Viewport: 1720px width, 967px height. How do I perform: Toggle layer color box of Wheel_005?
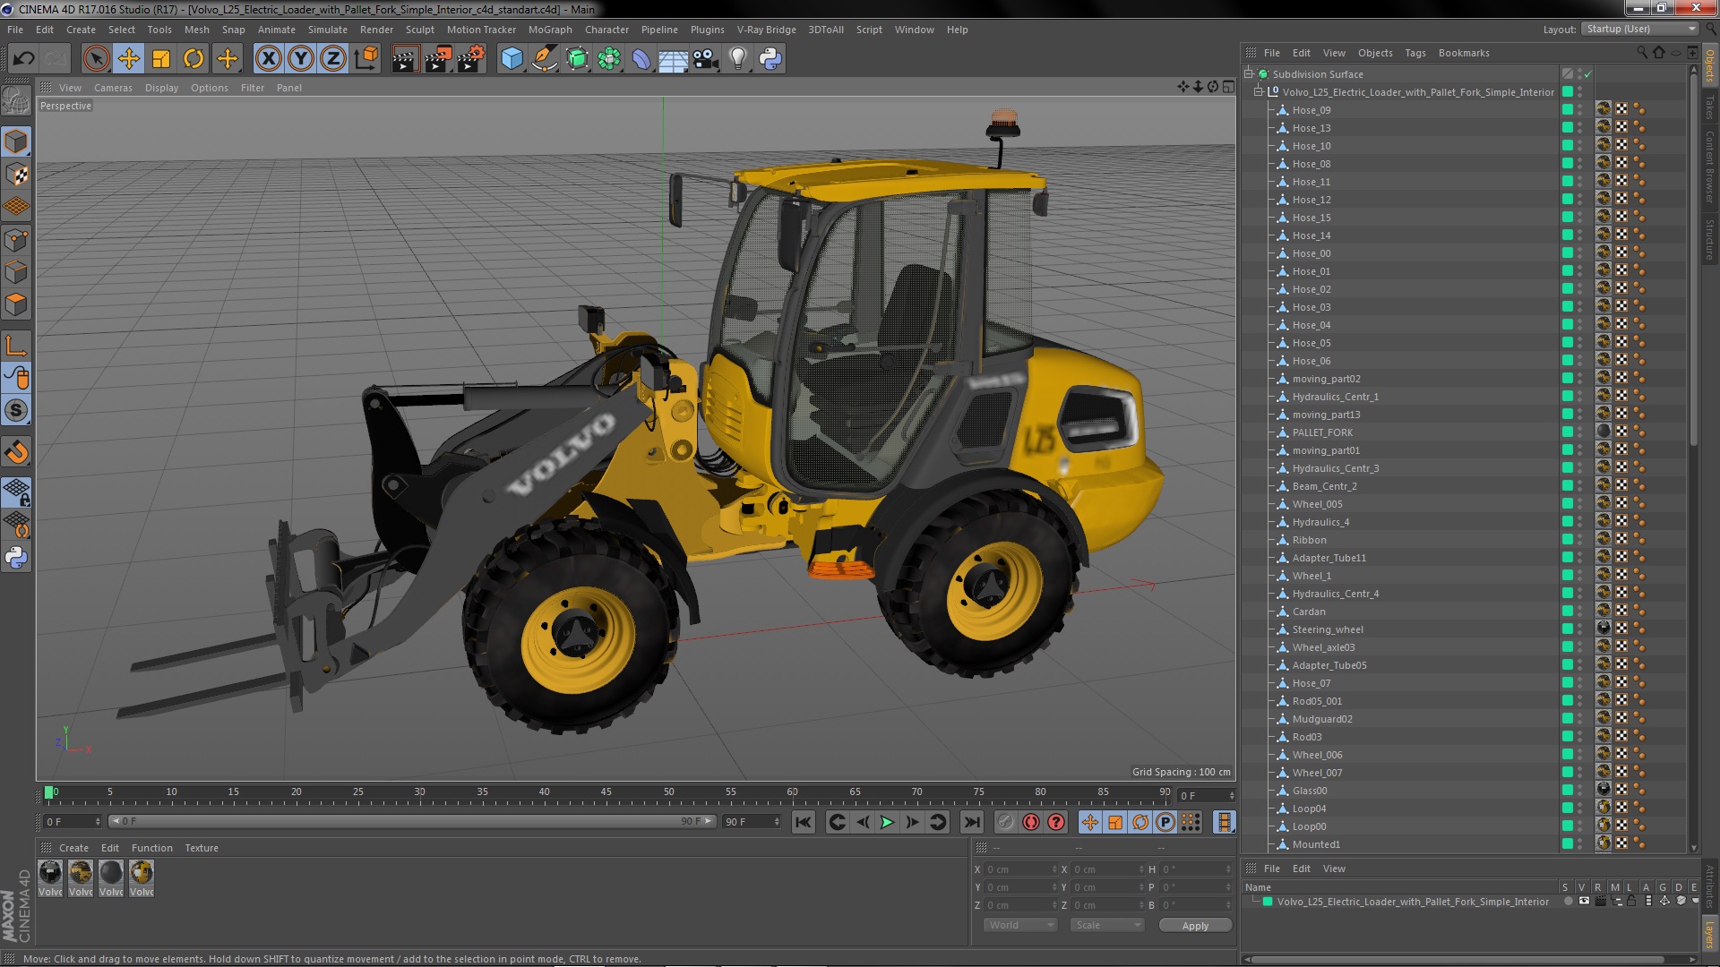pyautogui.click(x=1568, y=503)
